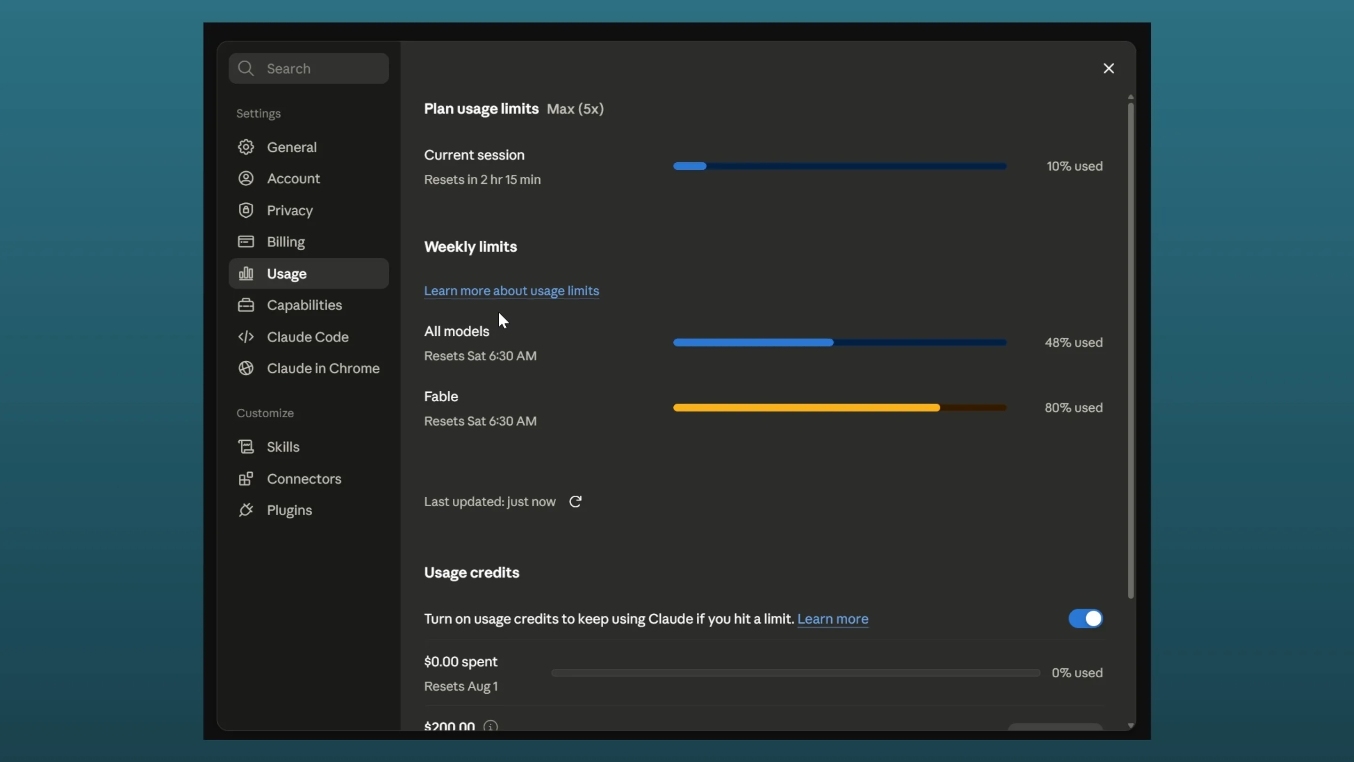Click the Claude Code brackets icon

pyautogui.click(x=245, y=337)
